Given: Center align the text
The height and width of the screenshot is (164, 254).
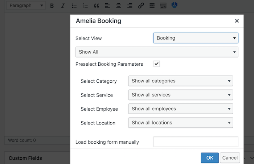Looking at the screenshot, I should pyautogui.click(x=119, y=6).
